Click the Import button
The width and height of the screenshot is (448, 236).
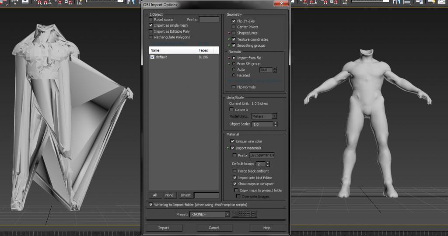pyautogui.click(x=164, y=228)
